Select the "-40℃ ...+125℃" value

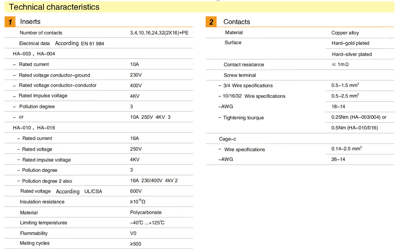click(147, 223)
